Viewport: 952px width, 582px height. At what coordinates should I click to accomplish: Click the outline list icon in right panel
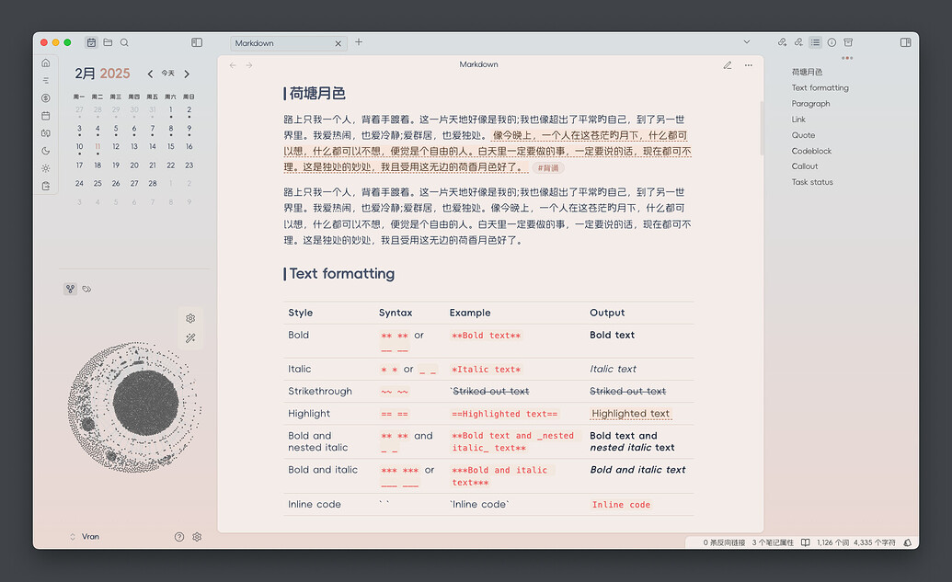pyautogui.click(x=815, y=42)
